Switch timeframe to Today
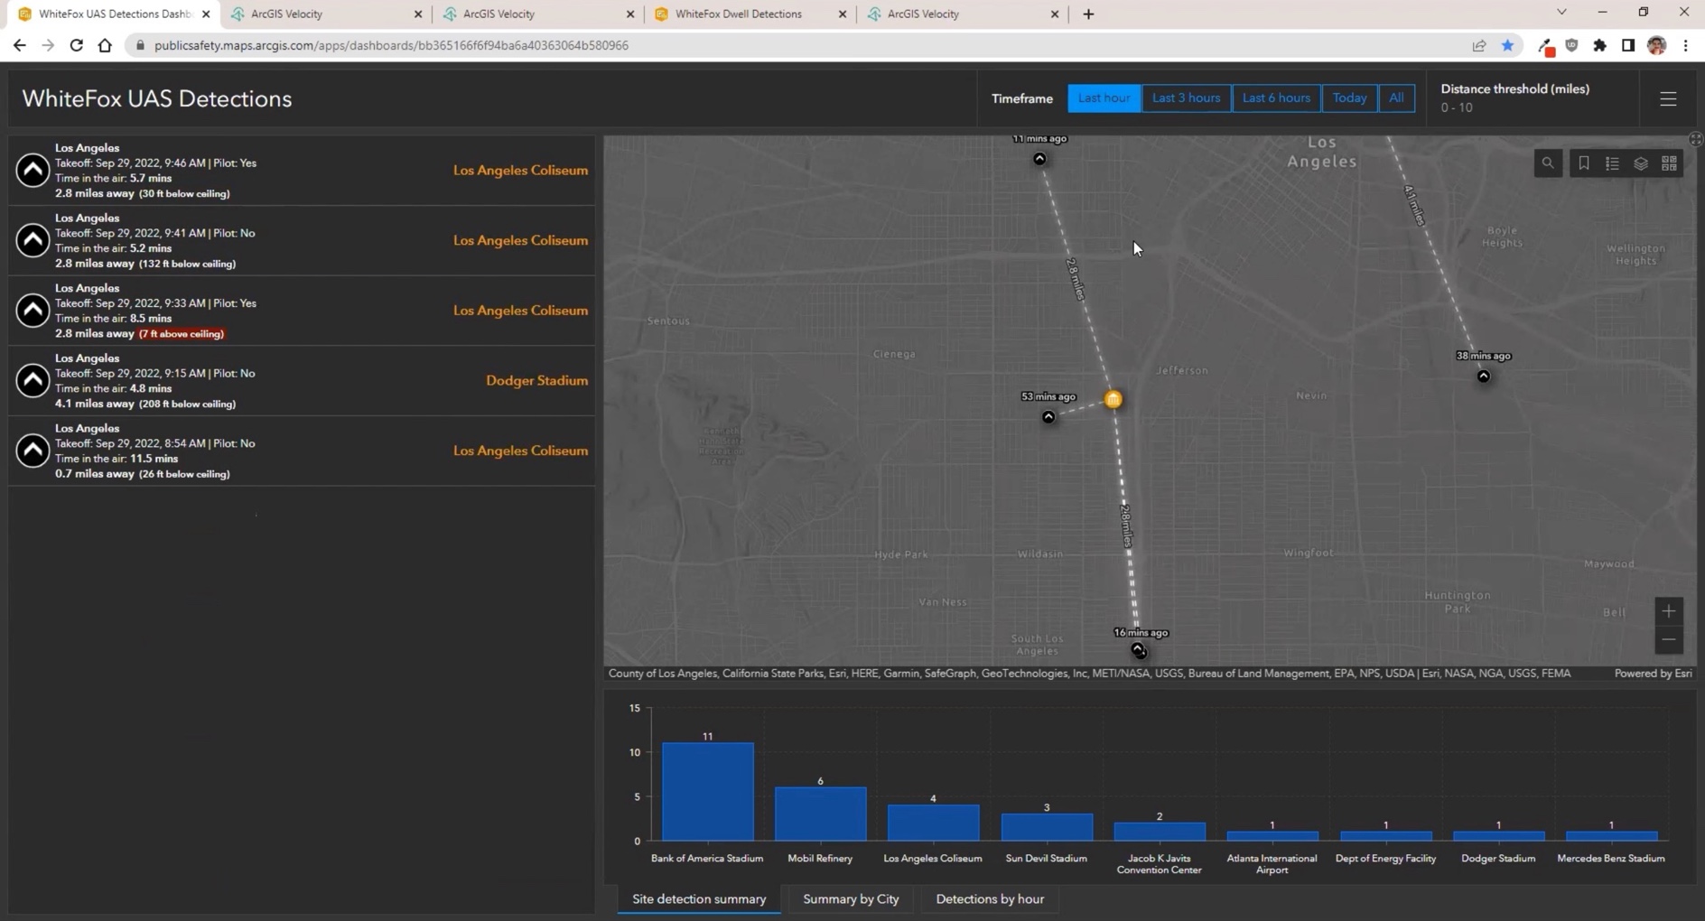1705x921 pixels. pos(1349,98)
